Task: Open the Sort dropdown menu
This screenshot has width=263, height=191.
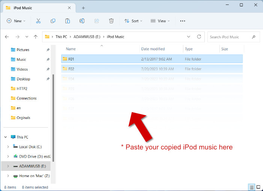Action: [x=133, y=21]
